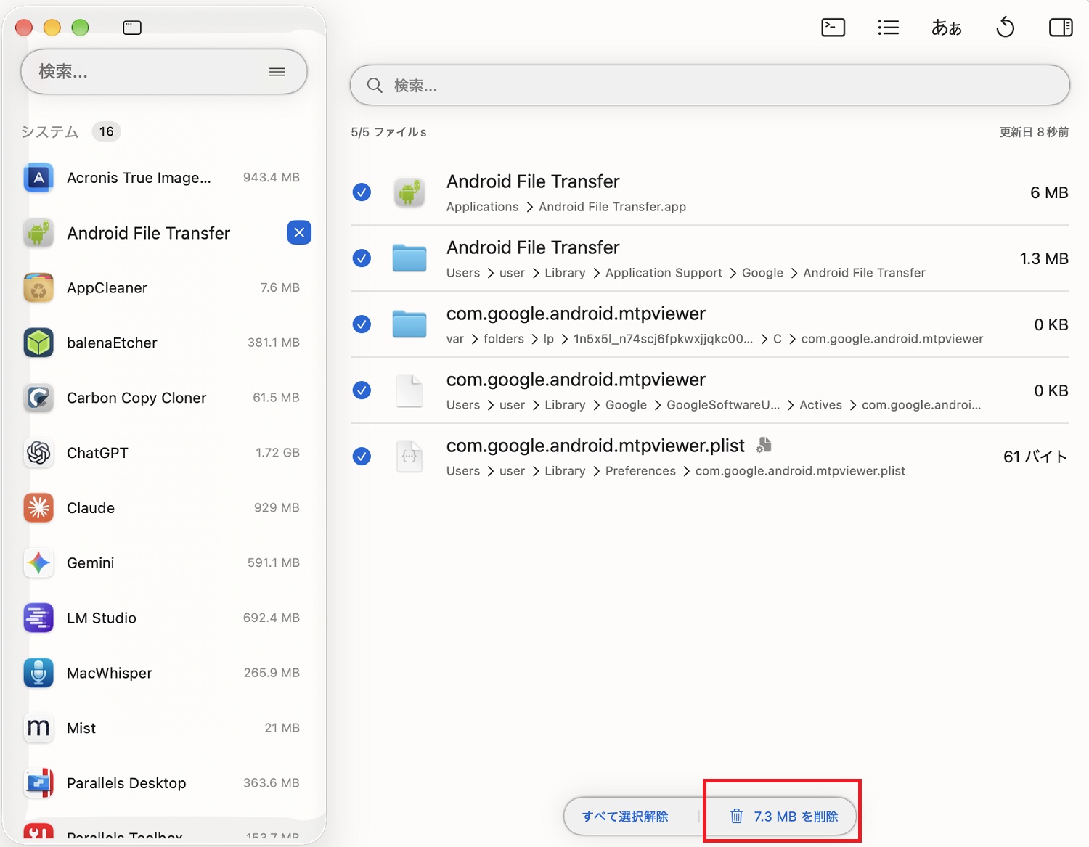Toggle the right sidebar panel icon
Viewport: 1089px width, 847px height.
coord(1061,28)
